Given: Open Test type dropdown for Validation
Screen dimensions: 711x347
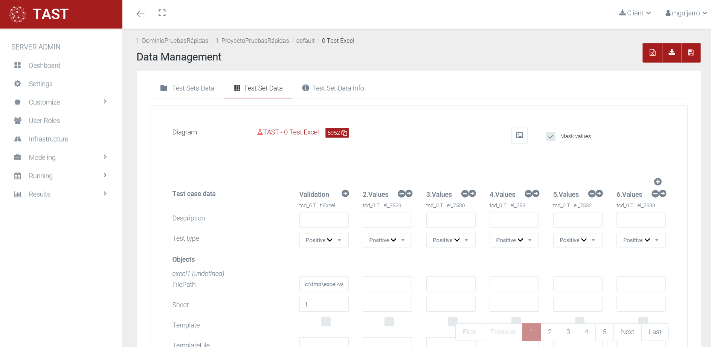Looking at the screenshot, I should [x=323, y=240].
